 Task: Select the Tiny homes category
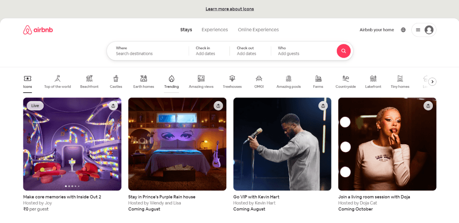[x=400, y=82]
